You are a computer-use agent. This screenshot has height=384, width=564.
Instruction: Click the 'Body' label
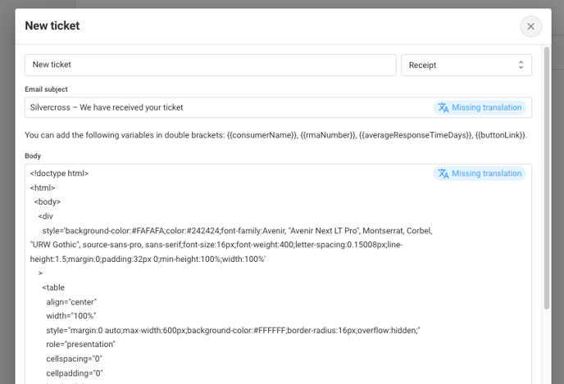click(x=33, y=156)
